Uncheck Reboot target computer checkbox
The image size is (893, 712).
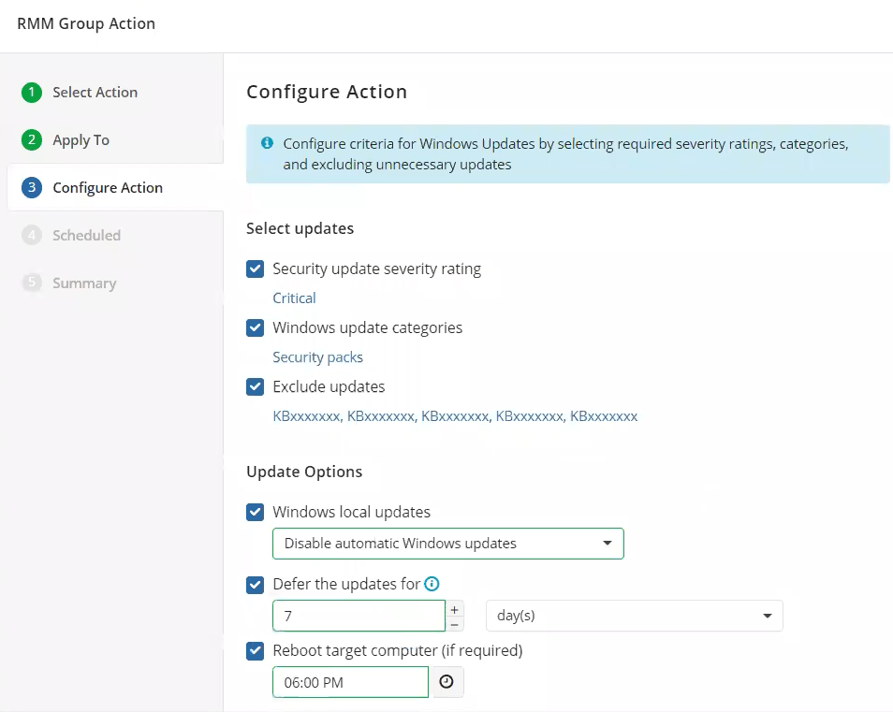point(255,650)
